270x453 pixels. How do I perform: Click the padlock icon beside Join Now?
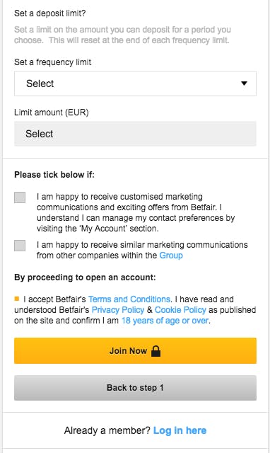tap(155, 351)
